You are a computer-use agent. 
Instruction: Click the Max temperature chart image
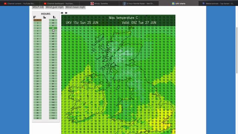(118, 74)
